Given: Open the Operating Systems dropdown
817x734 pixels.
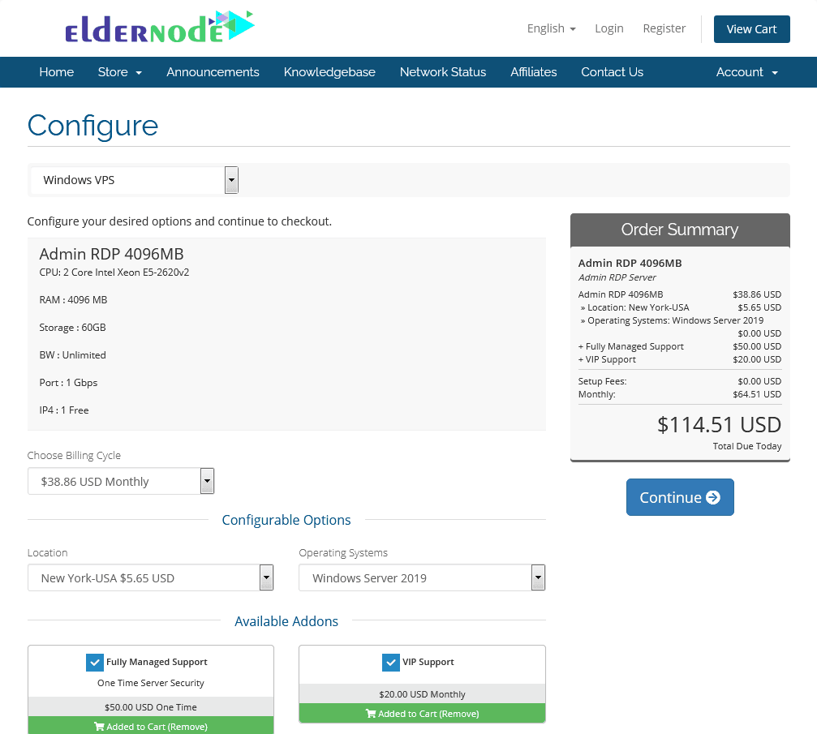Looking at the screenshot, I should coord(537,577).
